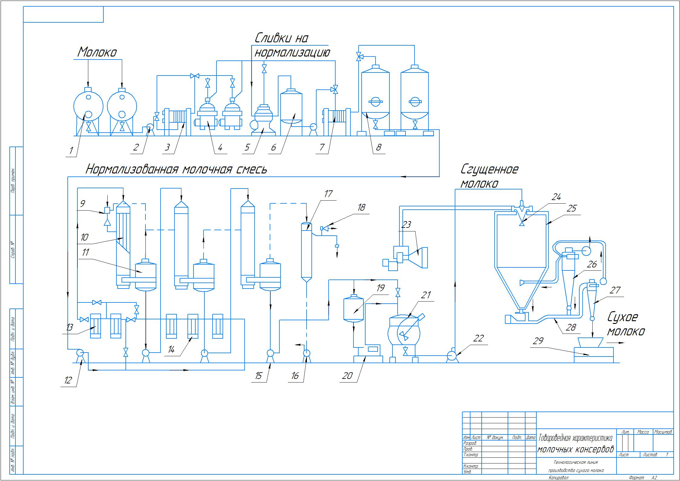This screenshot has width=680, height=481.
Task: Click the spray drying tower body
Action: (x=522, y=260)
